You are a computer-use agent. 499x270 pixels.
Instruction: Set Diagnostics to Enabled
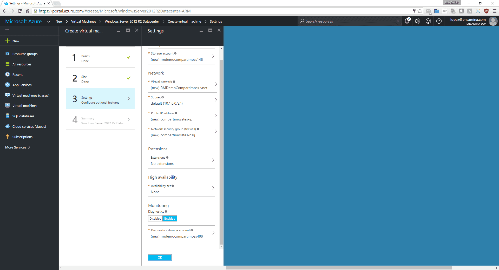click(x=170, y=219)
